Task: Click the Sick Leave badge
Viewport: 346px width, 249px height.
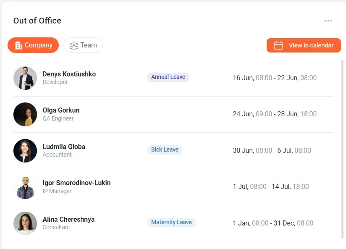Action: [x=165, y=150]
